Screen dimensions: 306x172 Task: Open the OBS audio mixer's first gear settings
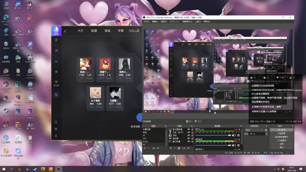click(x=238, y=135)
